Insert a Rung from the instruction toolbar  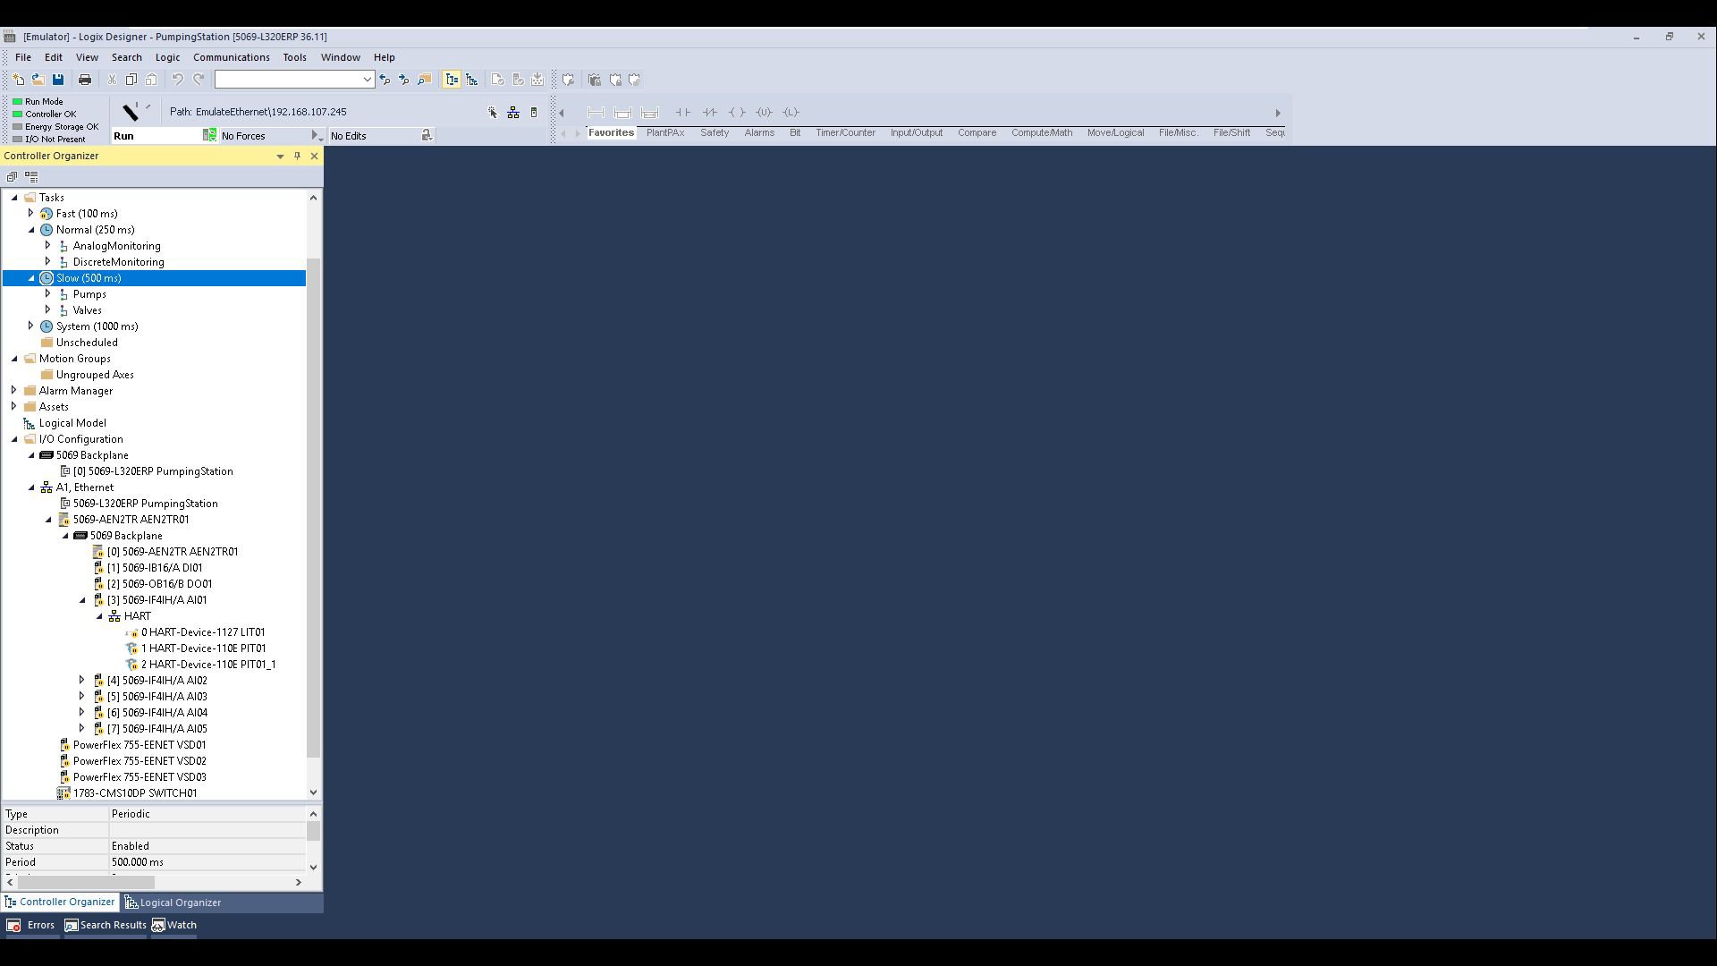596,113
